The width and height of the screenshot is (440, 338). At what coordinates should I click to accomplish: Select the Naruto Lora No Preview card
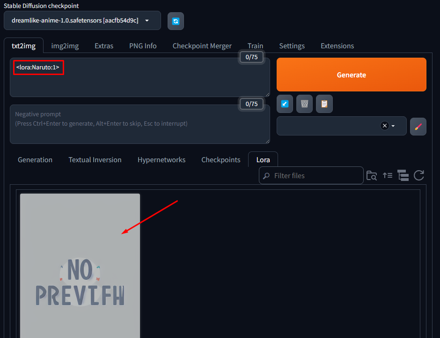pyautogui.click(x=80, y=265)
